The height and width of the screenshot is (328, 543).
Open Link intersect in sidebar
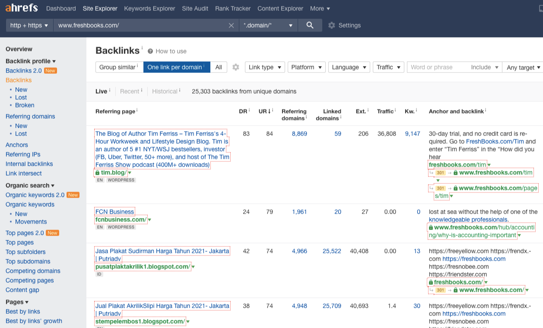point(24,173)
